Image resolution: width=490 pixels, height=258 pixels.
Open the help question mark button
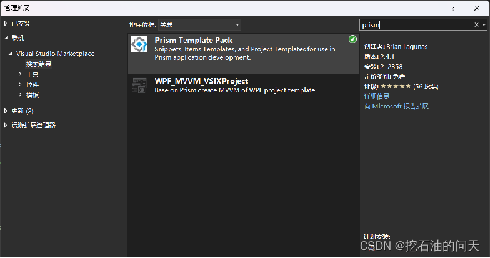(x=453, y=8)
